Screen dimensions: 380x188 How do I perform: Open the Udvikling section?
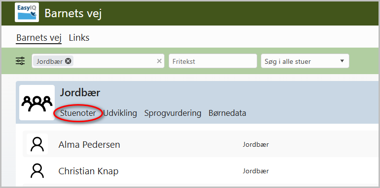[x=120, y=113]
